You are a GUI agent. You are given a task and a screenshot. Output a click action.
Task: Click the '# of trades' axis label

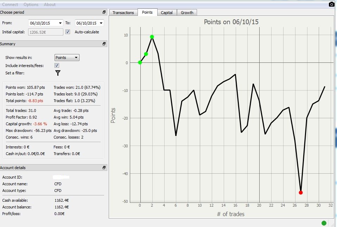231,214
